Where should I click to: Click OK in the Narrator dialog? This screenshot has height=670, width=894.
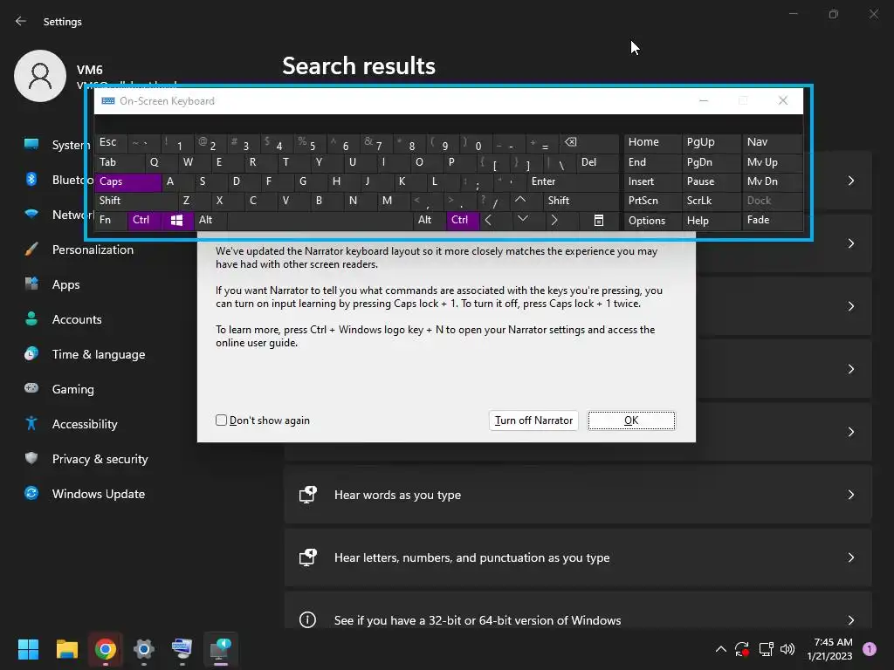(x=631, y=420)
